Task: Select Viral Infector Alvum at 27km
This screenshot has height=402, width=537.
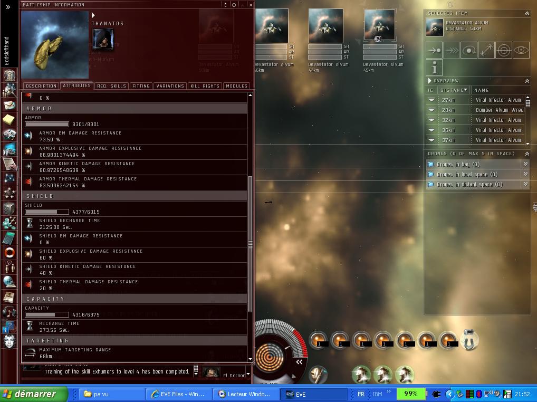Action: (x=475, y=100)
